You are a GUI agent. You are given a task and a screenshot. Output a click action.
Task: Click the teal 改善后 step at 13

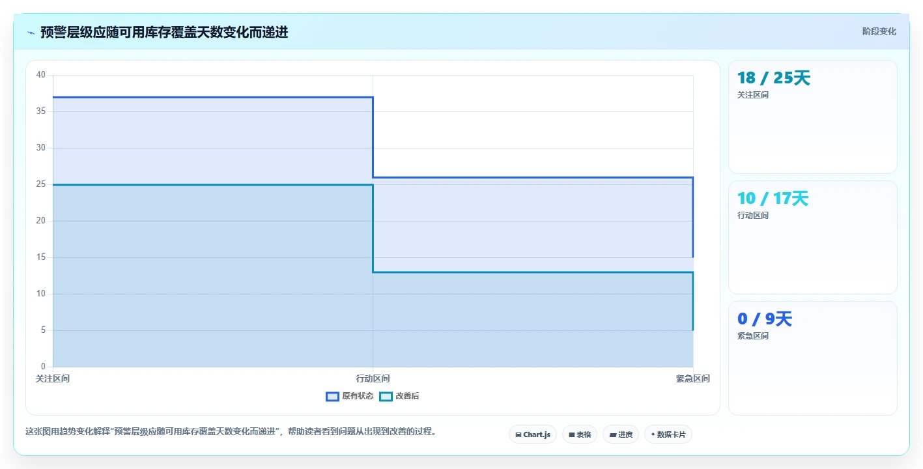click(x=533, y=272)
